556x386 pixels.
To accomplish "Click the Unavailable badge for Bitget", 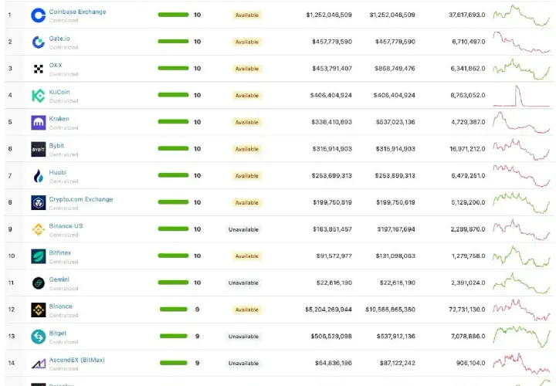I will [x=243, y=337].
